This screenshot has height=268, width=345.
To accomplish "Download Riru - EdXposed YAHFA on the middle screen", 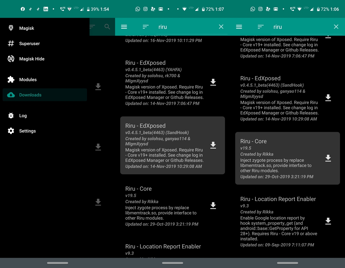I will tap(213, 82).
